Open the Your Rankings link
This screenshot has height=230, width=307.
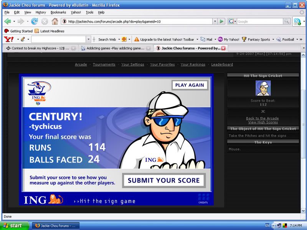click(193, 64)
